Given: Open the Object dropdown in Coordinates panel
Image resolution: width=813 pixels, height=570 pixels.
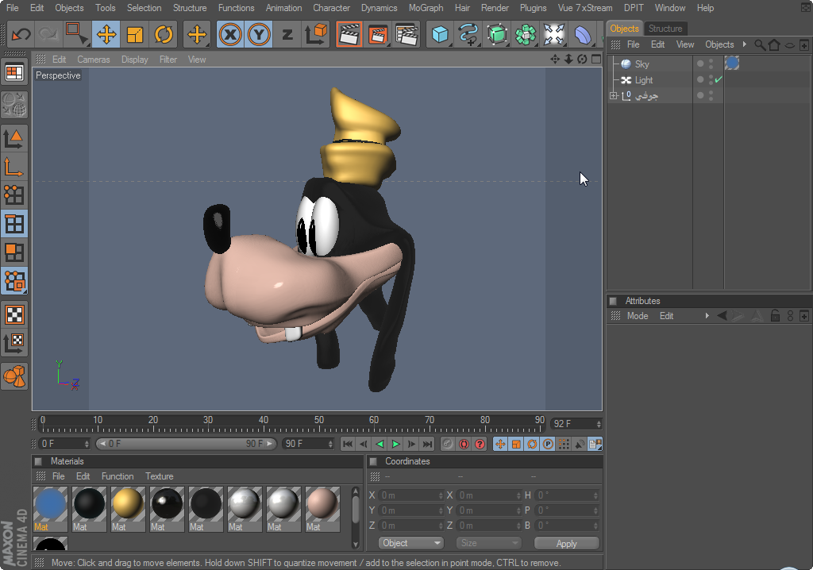Looking at the screenshot, I should point(411,543).
